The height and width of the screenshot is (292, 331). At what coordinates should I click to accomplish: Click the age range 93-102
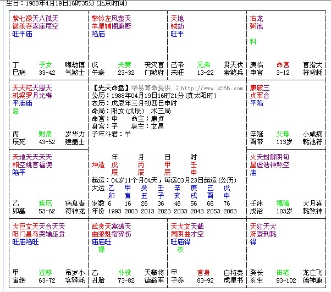click(286, 280)
